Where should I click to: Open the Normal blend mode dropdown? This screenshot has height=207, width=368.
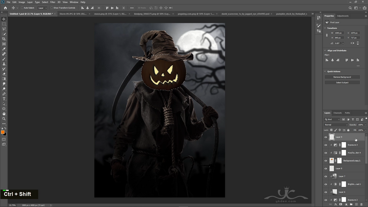335,125
